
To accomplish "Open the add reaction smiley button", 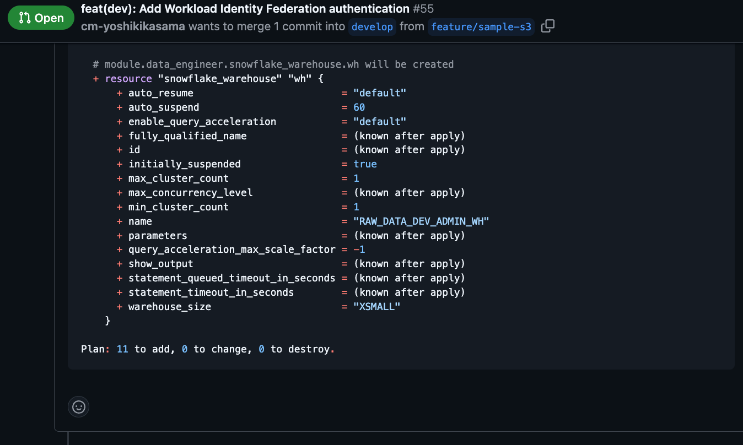I will [x=79, y=407].
